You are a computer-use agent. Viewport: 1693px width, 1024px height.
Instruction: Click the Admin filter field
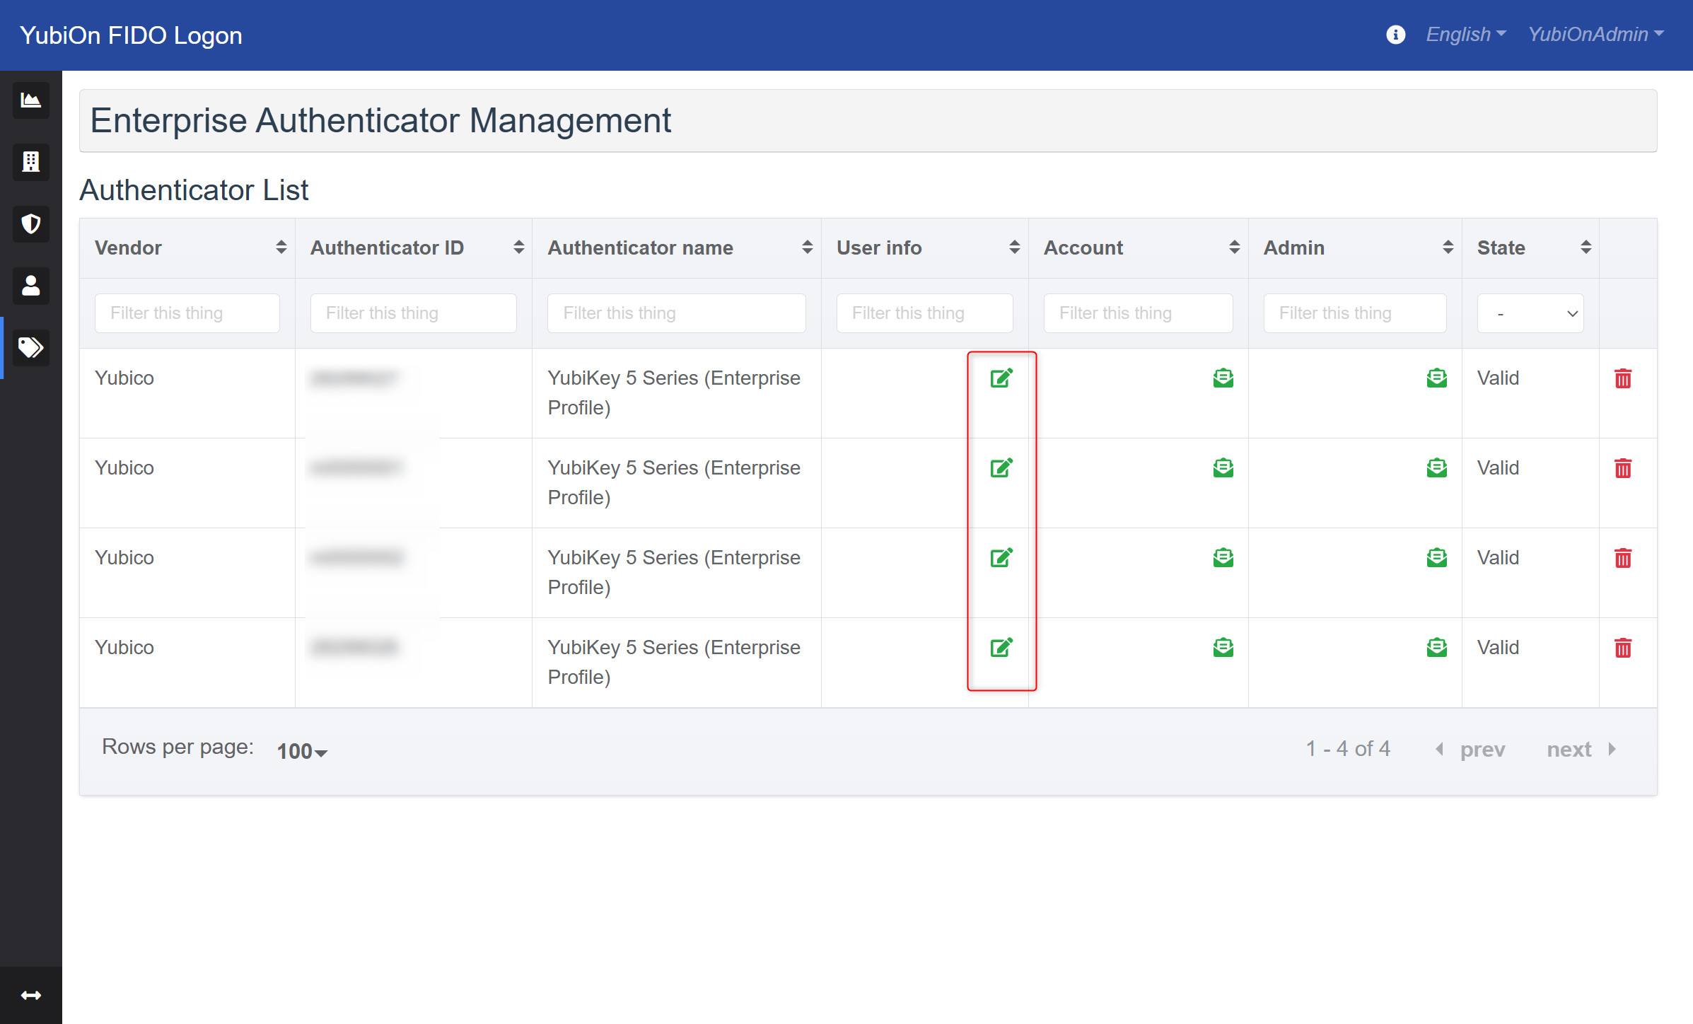click(x=1355, y=313)
